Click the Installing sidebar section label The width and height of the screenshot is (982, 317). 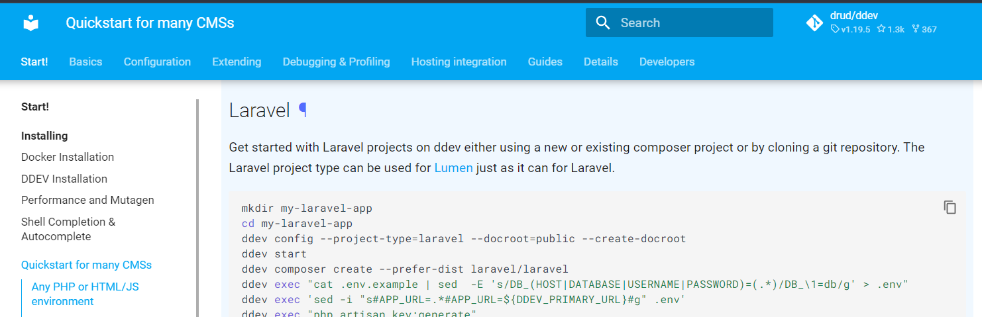44,136
